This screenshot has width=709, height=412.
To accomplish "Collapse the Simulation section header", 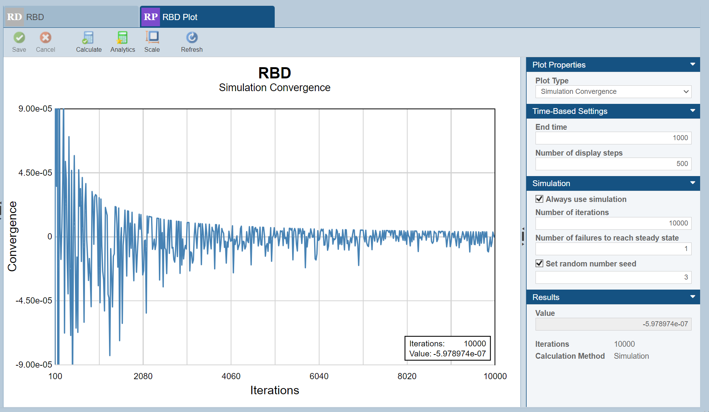I will (x=692, y=183).
